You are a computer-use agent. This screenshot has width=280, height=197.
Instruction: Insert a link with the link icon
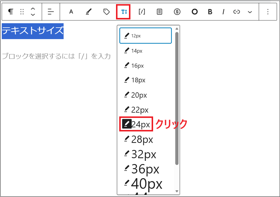tap(236, 12)
